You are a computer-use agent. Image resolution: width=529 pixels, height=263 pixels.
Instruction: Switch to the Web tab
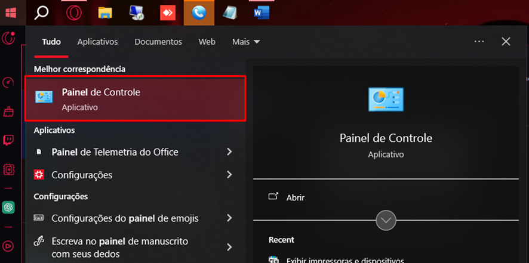pyautogui.click(x=207, y=42)
